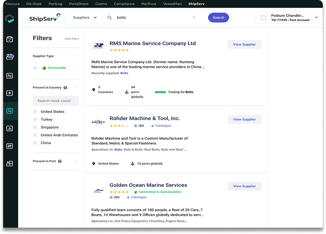Open the supplier search sidebar icon

(10, 111)
